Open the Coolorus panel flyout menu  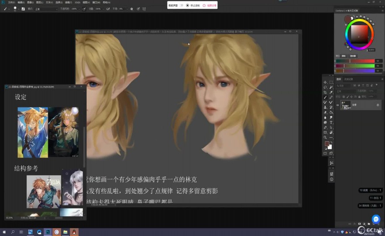[382, 10]
